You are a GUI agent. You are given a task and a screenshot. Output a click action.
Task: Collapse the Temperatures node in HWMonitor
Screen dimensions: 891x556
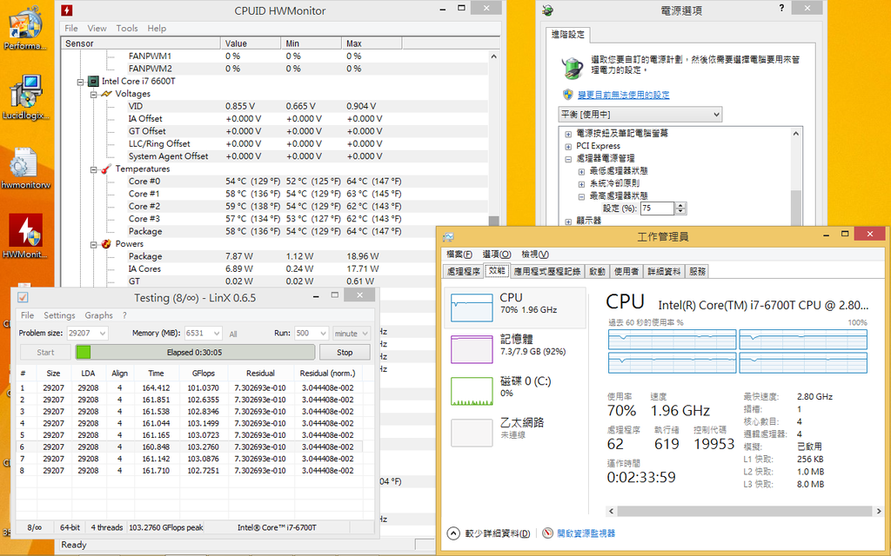tap(94, 169)
